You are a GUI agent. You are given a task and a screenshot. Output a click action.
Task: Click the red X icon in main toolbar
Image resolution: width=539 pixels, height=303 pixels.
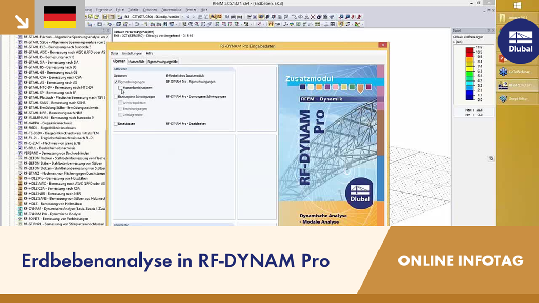[313, 16]
